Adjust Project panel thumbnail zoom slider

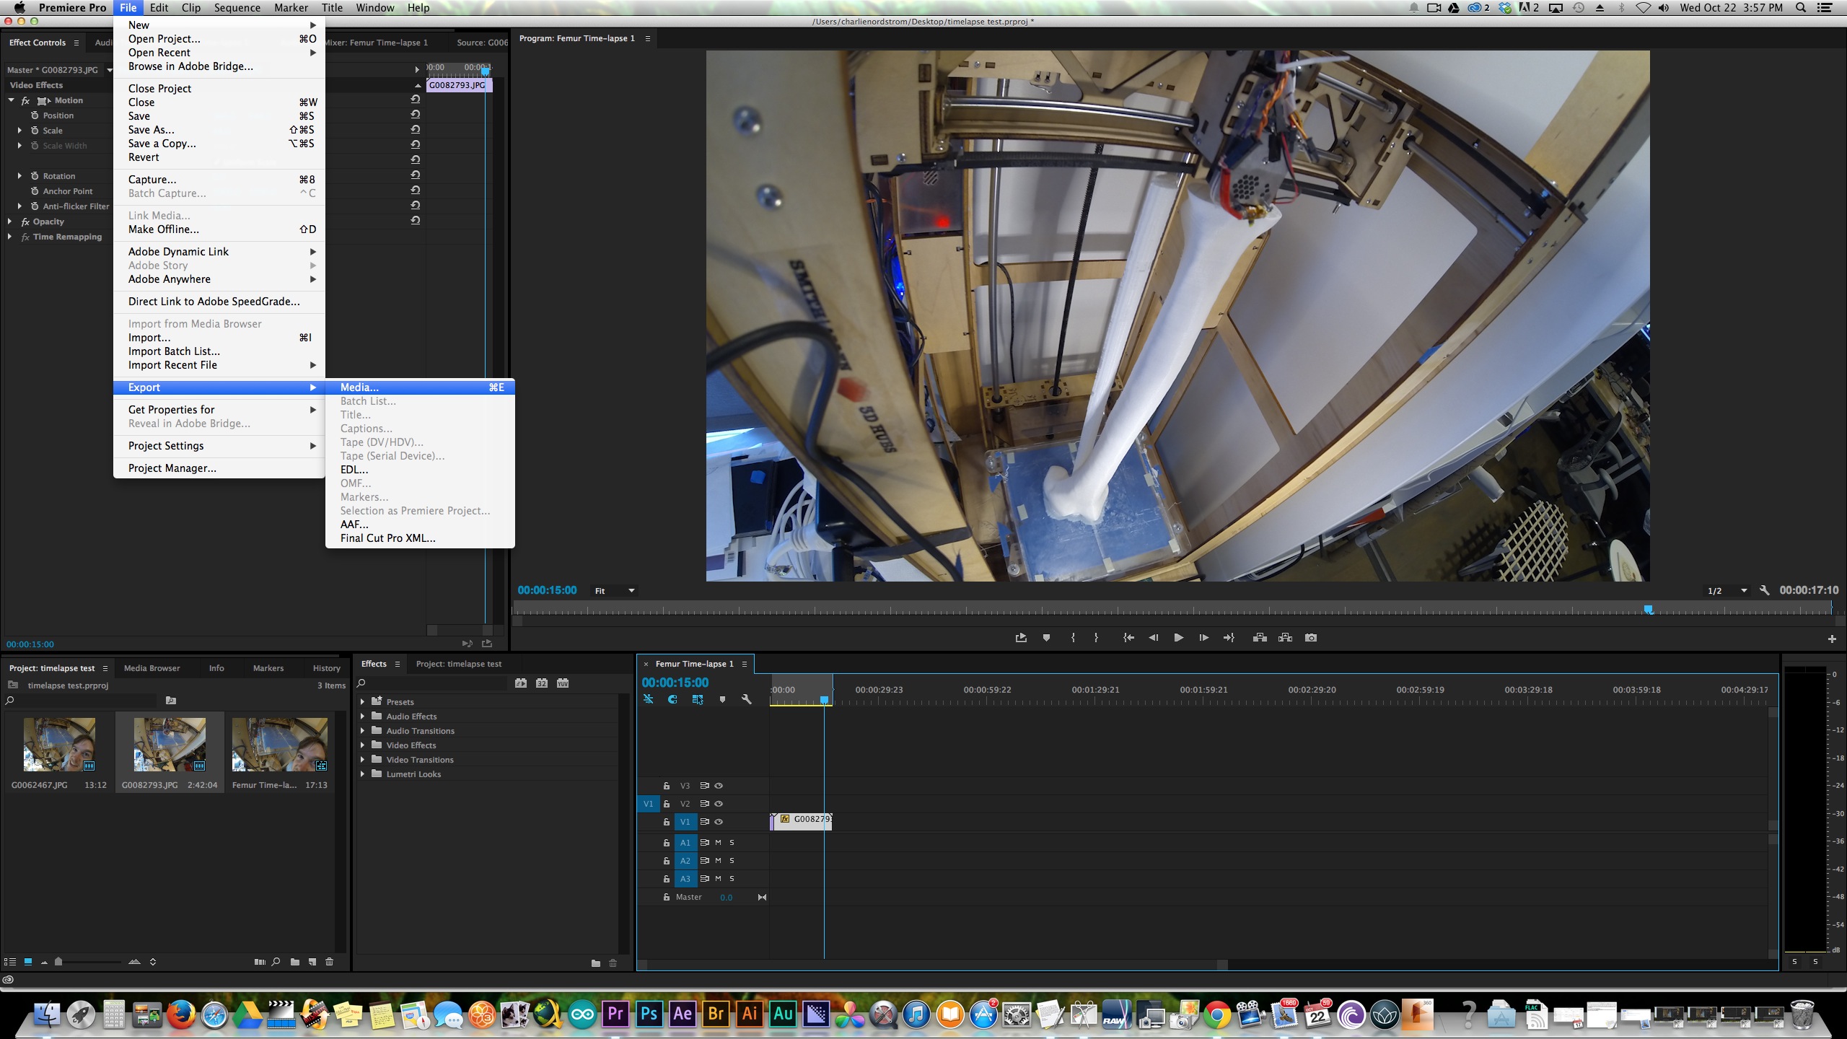click(x=58, y=962)
